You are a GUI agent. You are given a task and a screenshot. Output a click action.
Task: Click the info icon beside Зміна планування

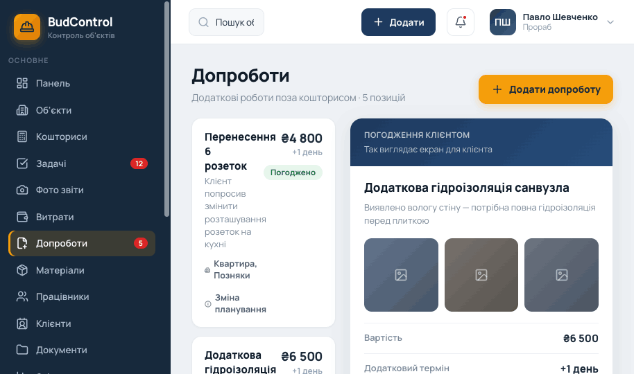[208, 304]
